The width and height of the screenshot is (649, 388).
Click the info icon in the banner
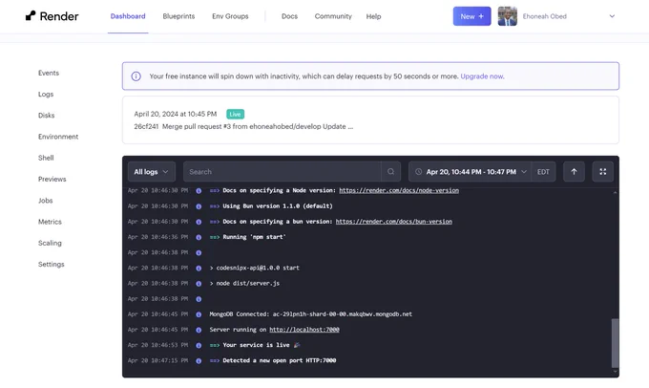tap(136, 76)
